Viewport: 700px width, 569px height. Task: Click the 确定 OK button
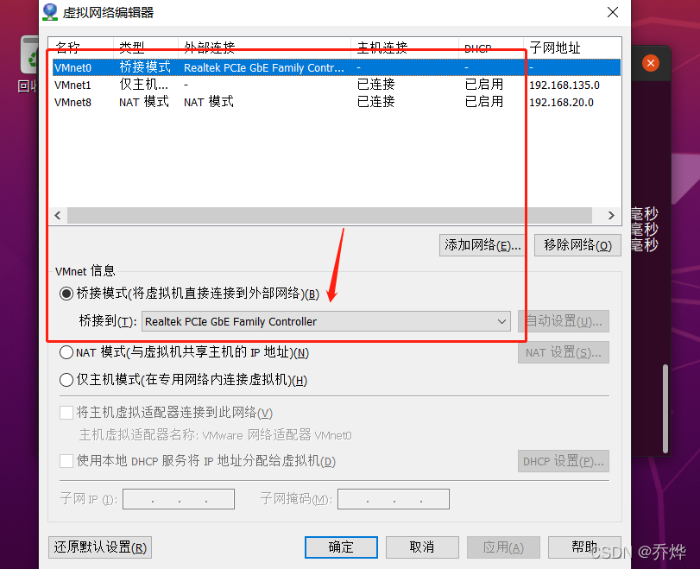tap(341, 547)
